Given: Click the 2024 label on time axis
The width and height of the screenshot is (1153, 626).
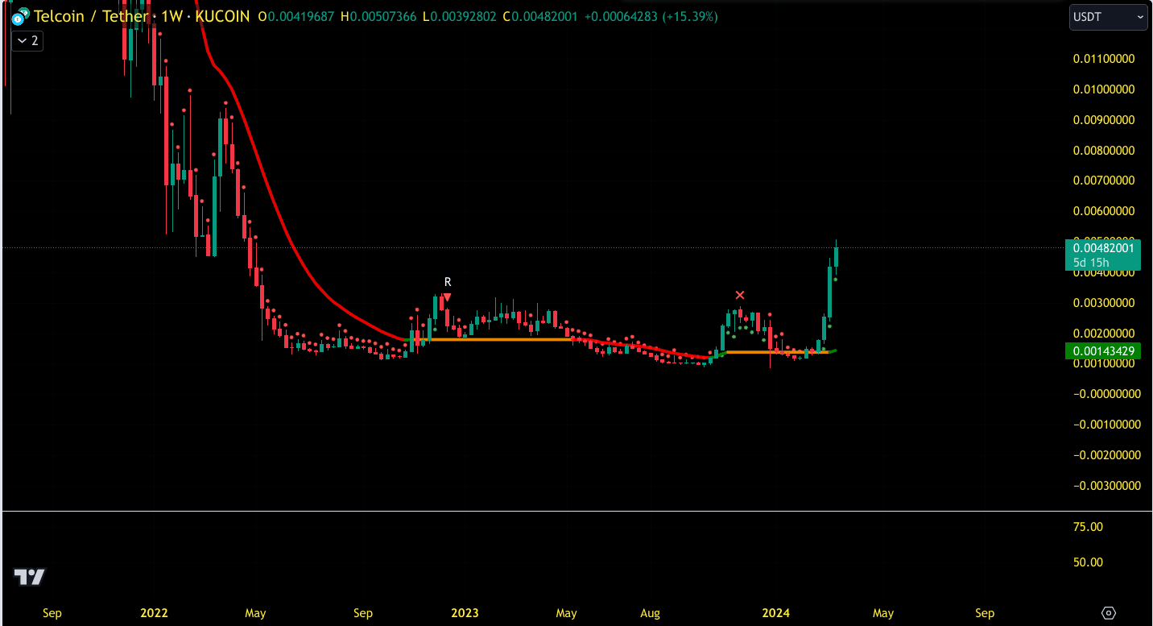Looking at the screenshot, I should click(x=775, y=613).
